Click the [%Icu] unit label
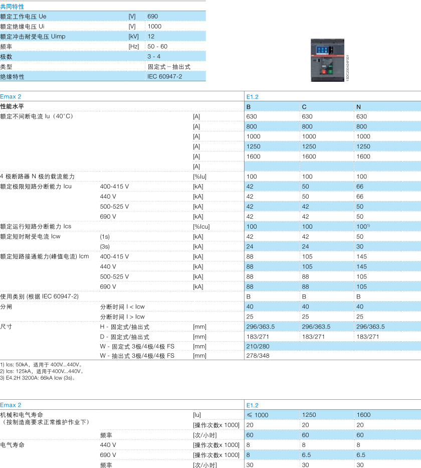421x468 pixels. coord(201,227)
